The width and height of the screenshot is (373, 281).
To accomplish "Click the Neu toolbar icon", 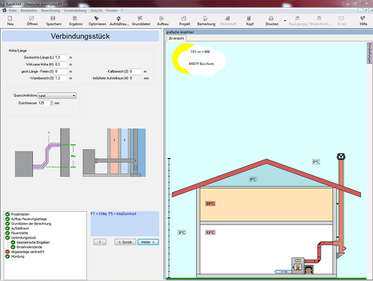I will [x=10, y=20].
